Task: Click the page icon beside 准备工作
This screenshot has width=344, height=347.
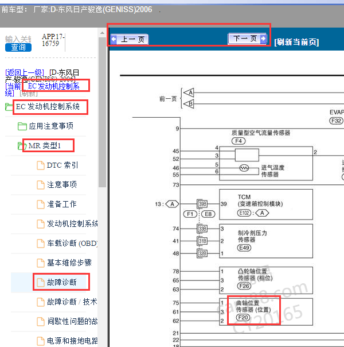Action: pyautogui.click(x=41, y=205)
